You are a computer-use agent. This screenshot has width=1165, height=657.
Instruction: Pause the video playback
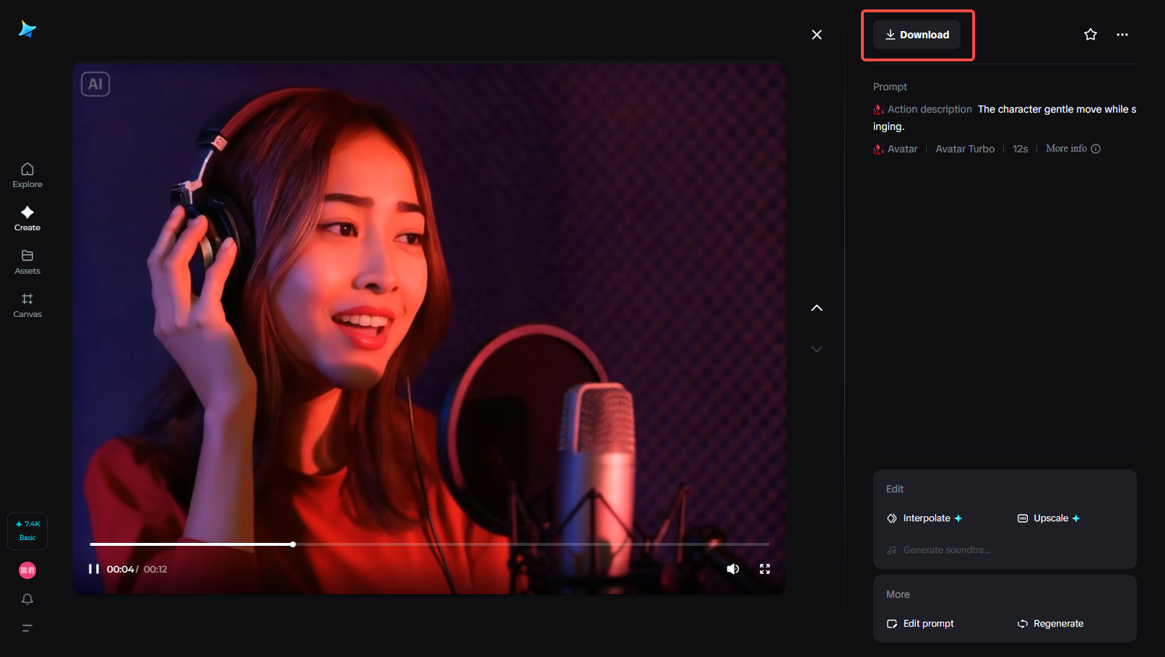[94, 569]
